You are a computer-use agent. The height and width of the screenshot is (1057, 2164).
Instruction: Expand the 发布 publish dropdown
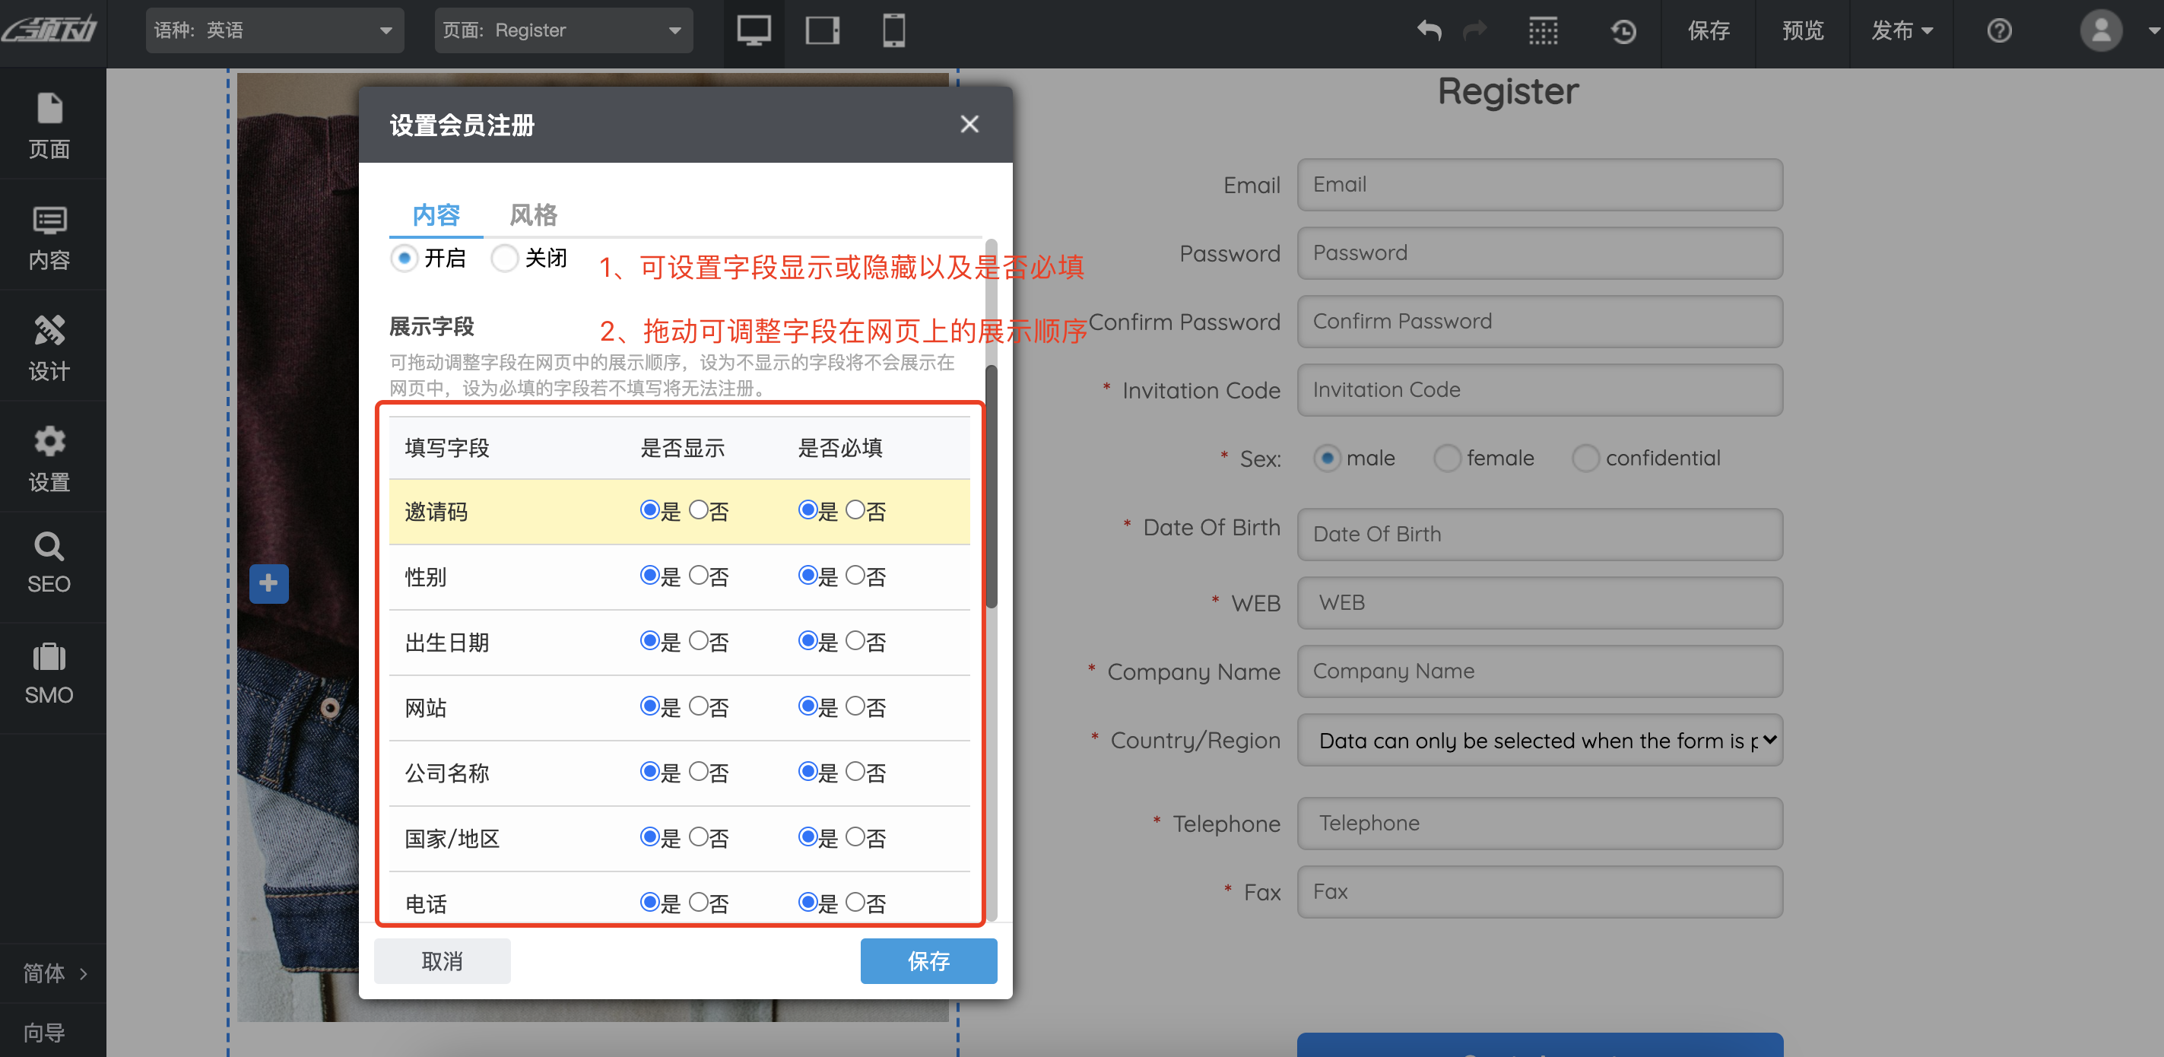1901,31
